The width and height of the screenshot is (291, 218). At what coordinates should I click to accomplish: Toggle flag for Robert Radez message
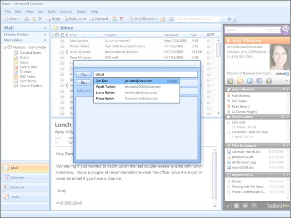click(x=213, y=46)
